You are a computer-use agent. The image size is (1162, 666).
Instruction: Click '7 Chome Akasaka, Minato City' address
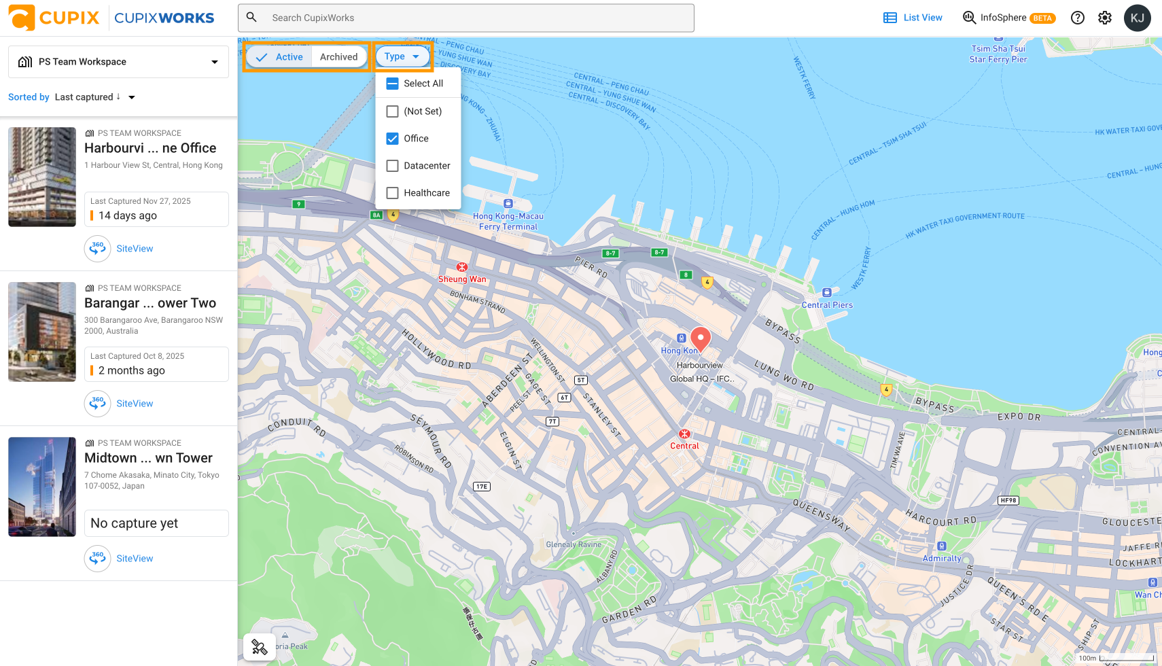152,480
